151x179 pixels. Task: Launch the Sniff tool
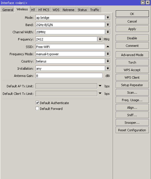click(132, 115)
